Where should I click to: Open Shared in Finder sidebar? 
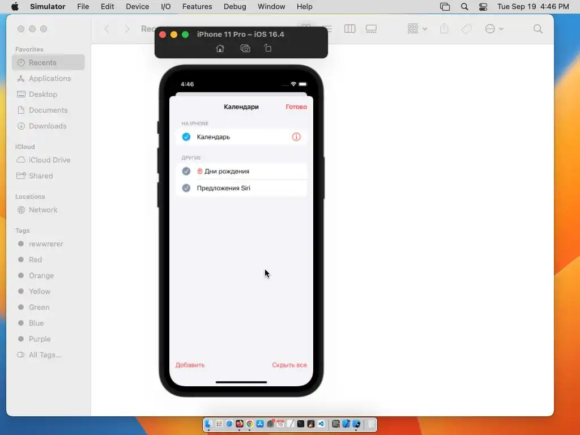49,176
